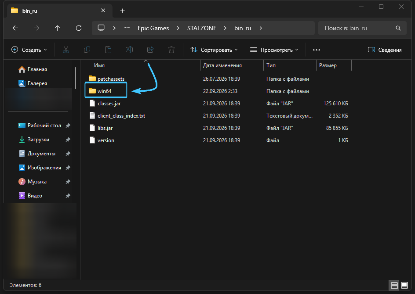Switch to details list view icon
Screen dimensions: 415x294
coord(394,285)
